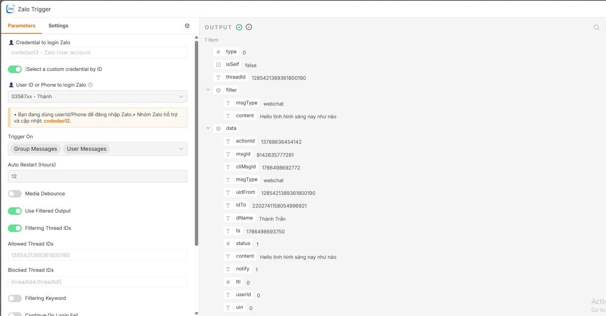Click the Group Messages tag in Trigger On
The image size is (606, 316).
tap(36, 149)
